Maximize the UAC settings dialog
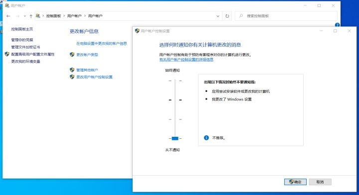The width and height of the screenshot is (359, 195). click(335, 31)
